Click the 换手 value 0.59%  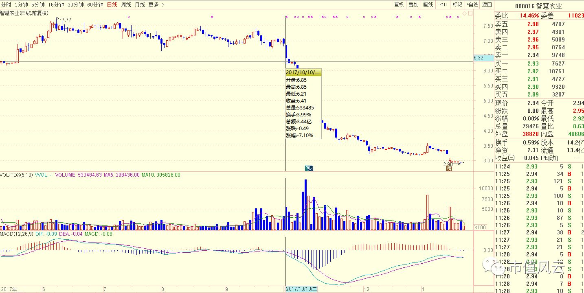(x=531, y=142)
